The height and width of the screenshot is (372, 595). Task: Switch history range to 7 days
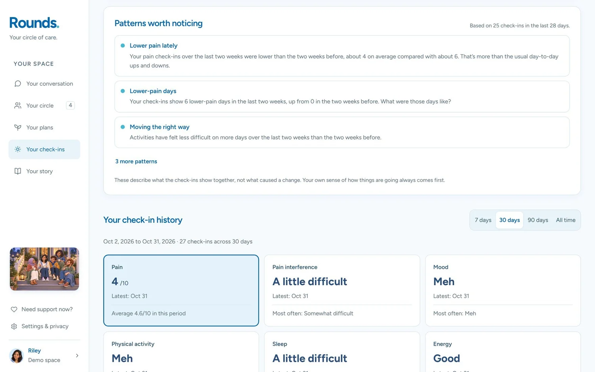pos(483,220)
